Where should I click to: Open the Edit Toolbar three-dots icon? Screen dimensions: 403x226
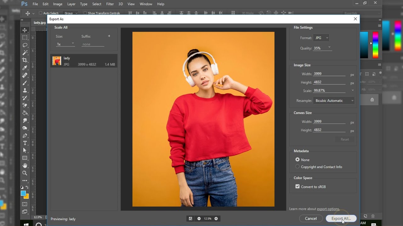25,181
